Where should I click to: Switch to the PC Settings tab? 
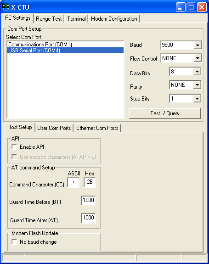[17, 18]
